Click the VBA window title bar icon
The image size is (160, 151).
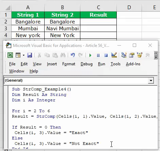point(9,45)
